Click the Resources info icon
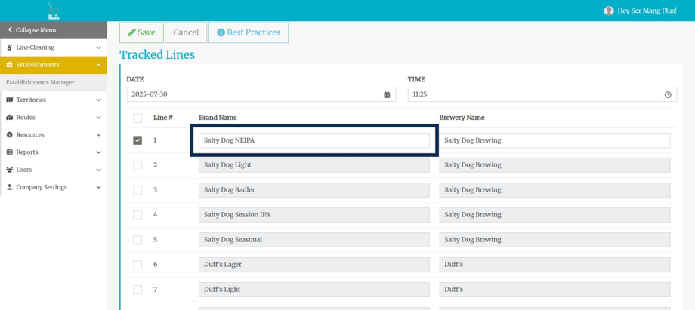The image size is (695, 310). [x=9, y=134]
